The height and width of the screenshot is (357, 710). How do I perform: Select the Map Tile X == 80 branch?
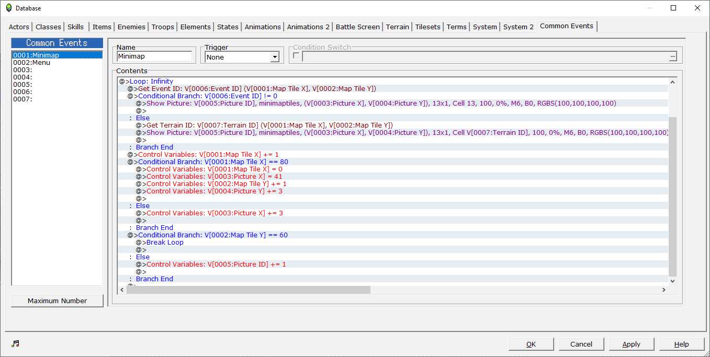point(393,162)
